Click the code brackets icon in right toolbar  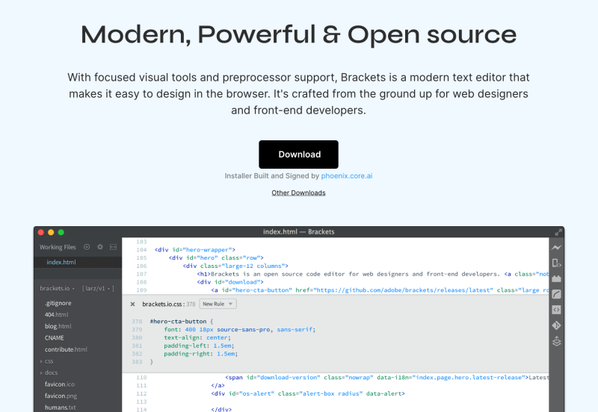[556, 310]
